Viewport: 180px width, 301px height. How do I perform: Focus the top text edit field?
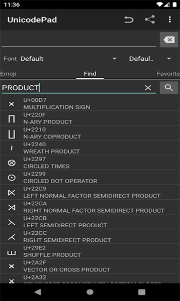coord(79,39)
